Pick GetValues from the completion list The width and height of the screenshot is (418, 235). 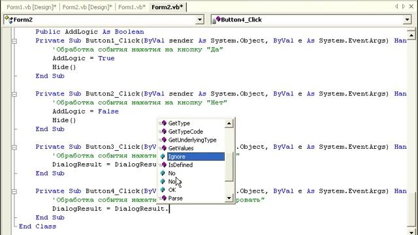(181, 148)
